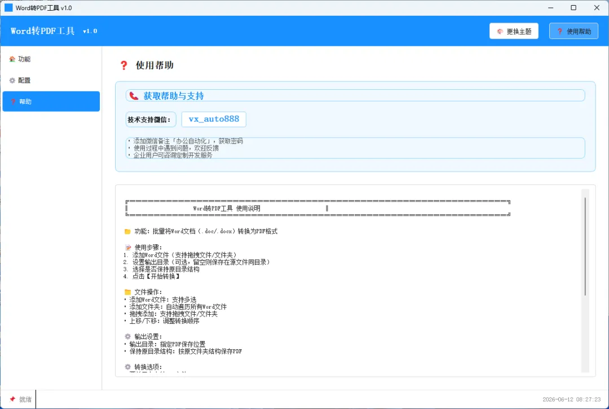Click the timestamp in the status bar
The width and height of the screenshot is (609, 409).
point(571,399)
